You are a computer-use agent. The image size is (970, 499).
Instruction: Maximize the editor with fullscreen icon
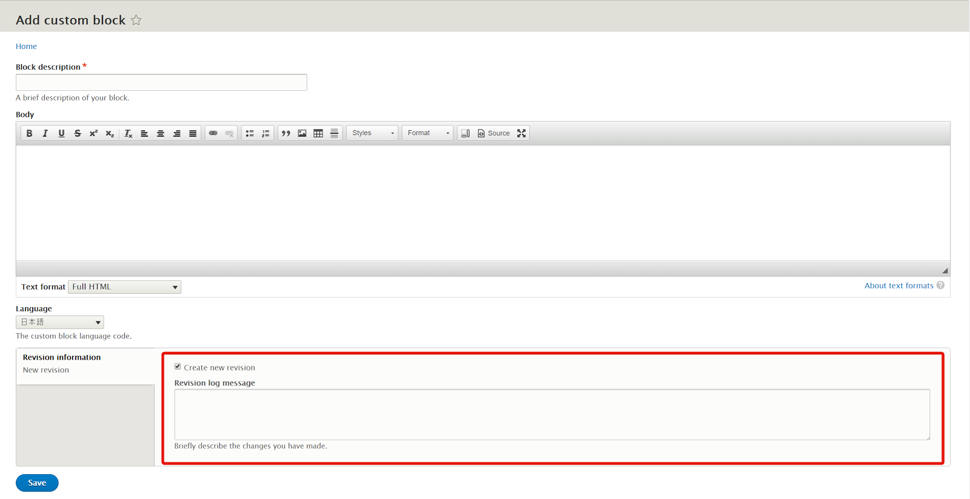(x=521, y=133)
